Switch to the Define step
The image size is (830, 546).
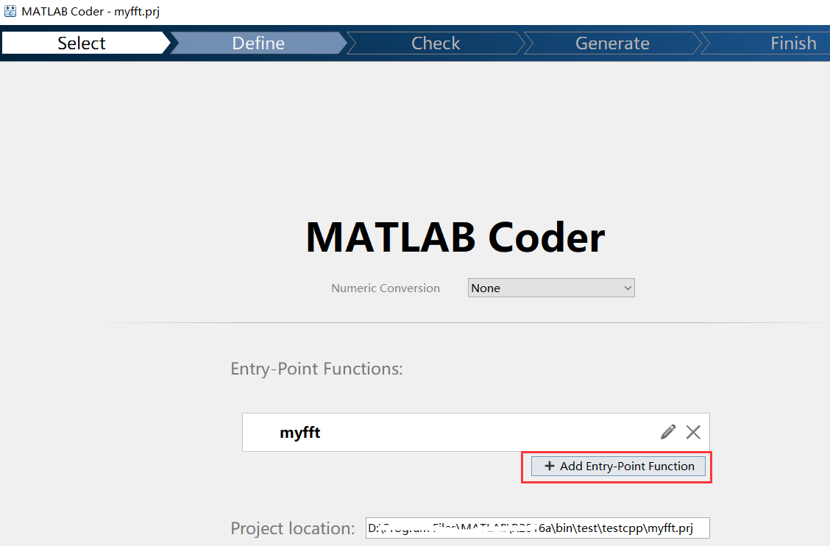click(258, 43)
